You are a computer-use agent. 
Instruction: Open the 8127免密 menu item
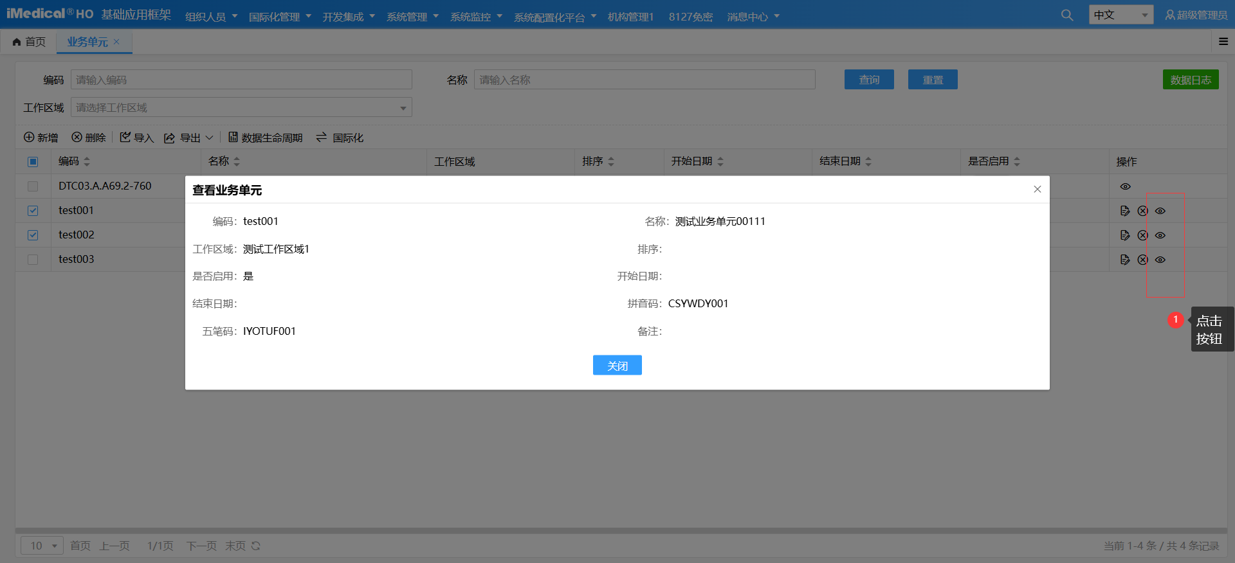pyautogui.click(x=691, y=16)
